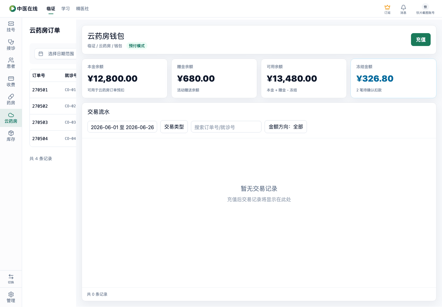
Task: Open the 金额方向：全部 dropdown
Action: point(286,127)
